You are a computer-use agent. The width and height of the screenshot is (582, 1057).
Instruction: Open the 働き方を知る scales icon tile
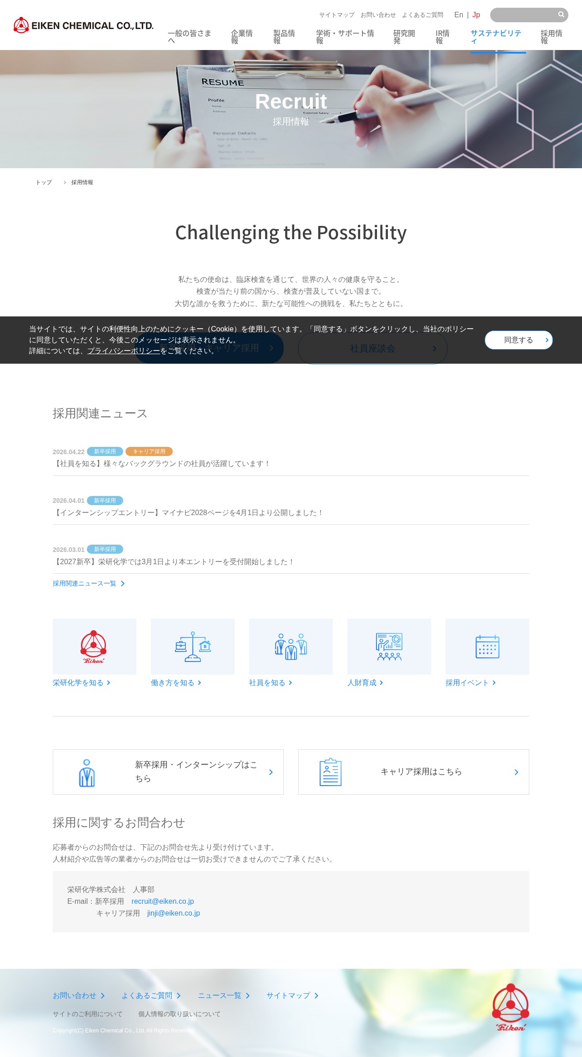pos(193,646)
